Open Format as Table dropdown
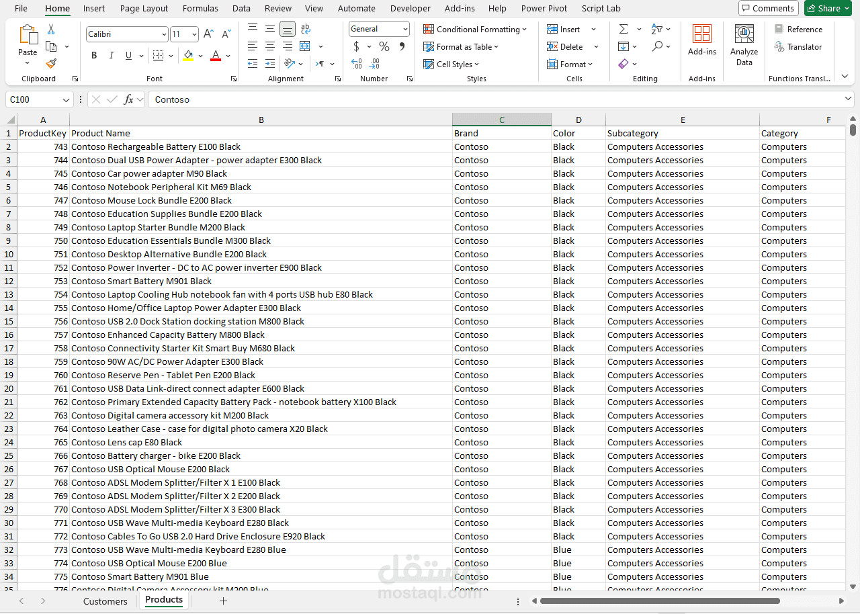 461,46
